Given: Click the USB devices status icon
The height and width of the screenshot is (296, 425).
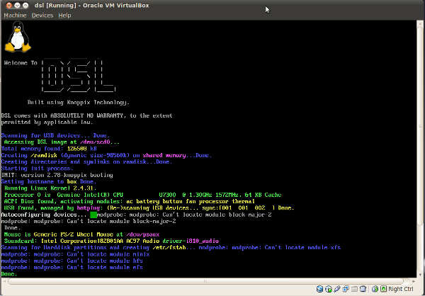Looking at the screenshot, I should pos(337,289).
